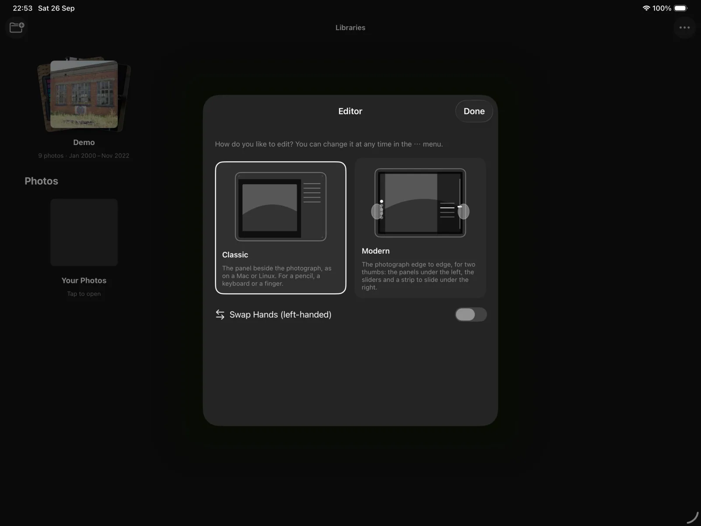Click the 'Tap to open' label
Screen dimensions: 701x526
tap(84, 294)
